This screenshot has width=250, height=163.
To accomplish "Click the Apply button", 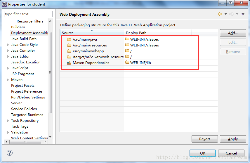I will [x=233, y=139].
